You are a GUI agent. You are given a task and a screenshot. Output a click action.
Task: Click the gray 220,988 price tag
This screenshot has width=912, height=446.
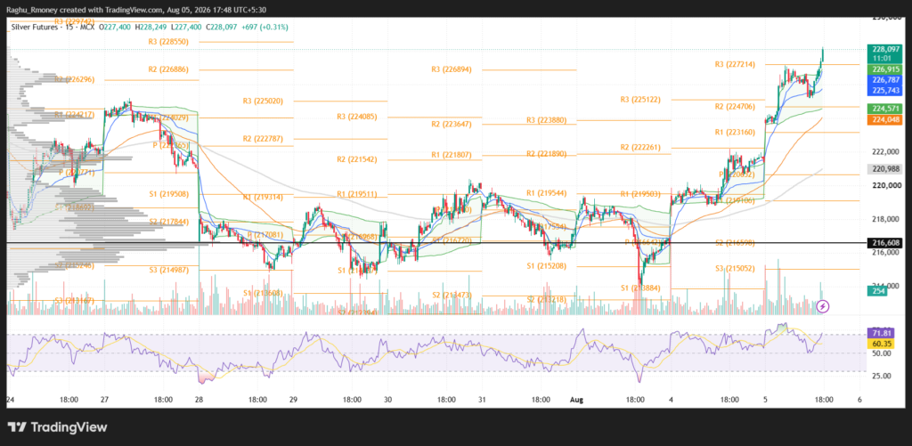[x=883, y=169]
